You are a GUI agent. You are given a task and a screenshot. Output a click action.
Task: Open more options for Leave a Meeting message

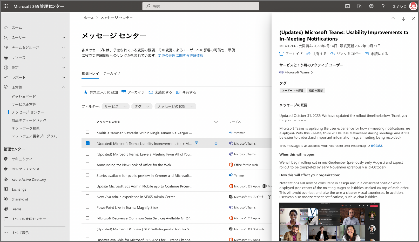tap(205, 154)
